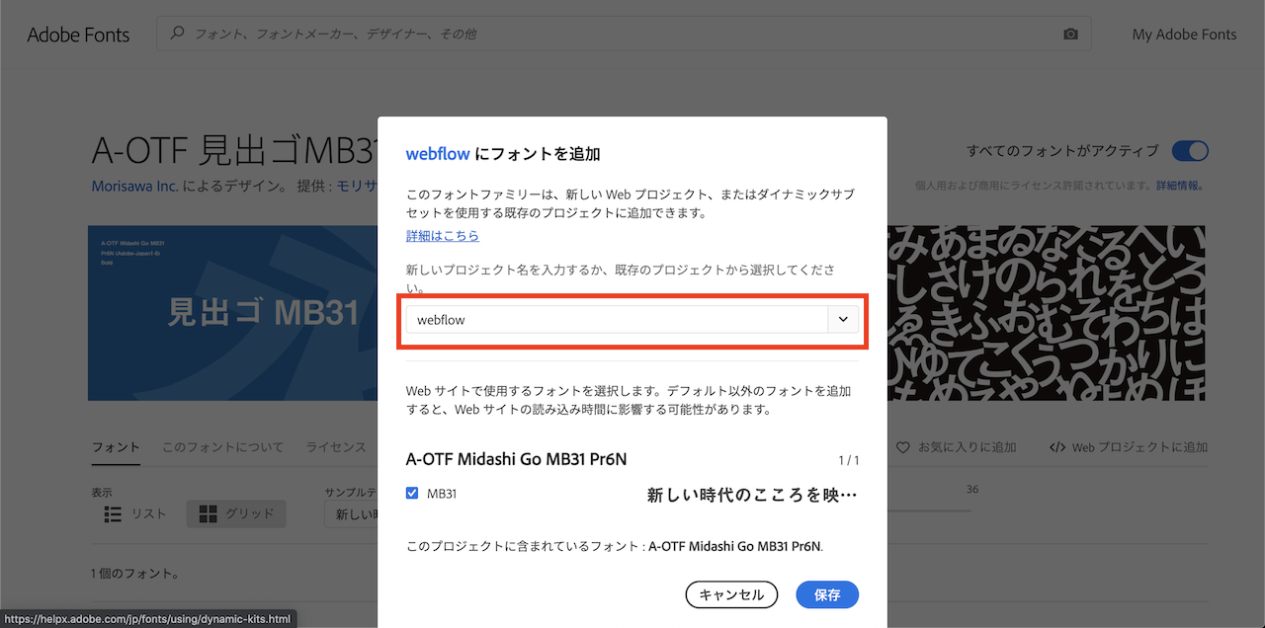Open the 詳細情報 license details link
The height and width of the screenshot is (628, 1265).
[1178, 186]
